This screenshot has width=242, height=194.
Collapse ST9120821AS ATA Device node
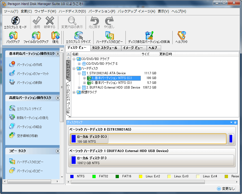tap(79, 73)
